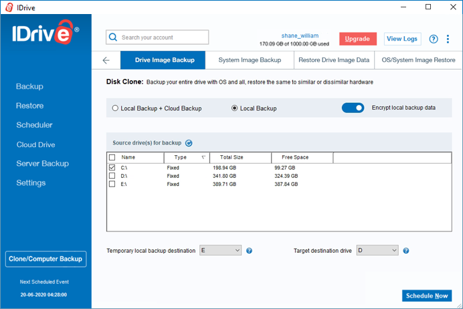The height and width of the screenshot is (309, 463).
Task: Open the help question mark icon
Action: 433,39
